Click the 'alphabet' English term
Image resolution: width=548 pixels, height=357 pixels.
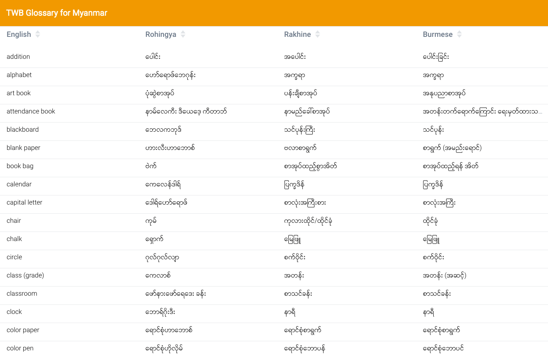click(x=19, y=75)
